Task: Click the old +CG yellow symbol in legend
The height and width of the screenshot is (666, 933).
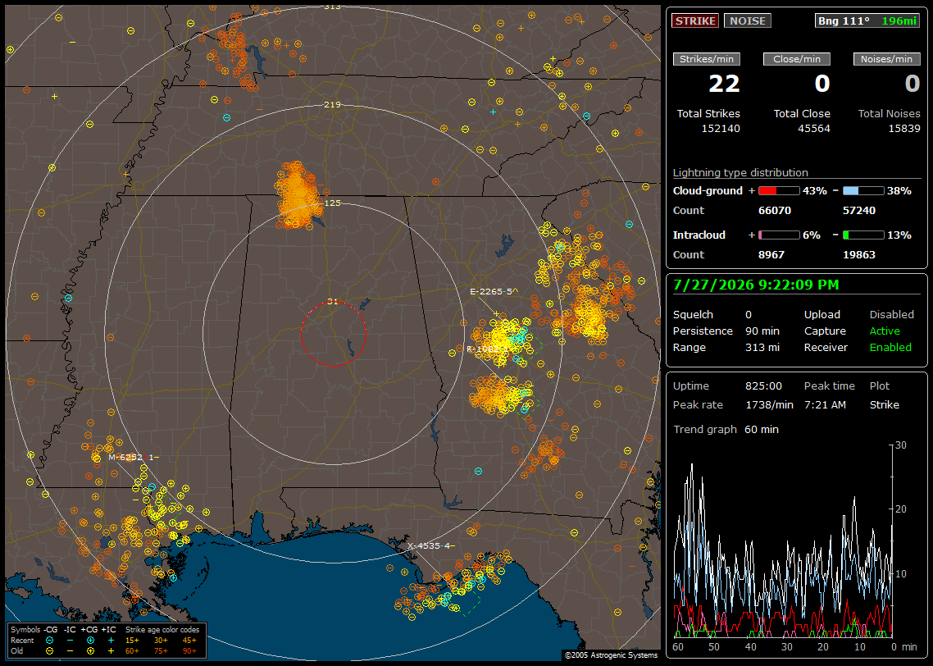Action: pyautogui.click(x=90, y=651)
